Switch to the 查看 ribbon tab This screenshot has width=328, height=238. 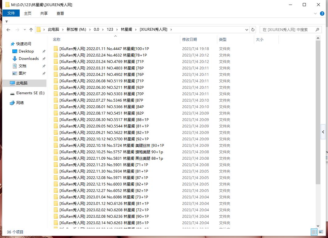coord(60,13)
